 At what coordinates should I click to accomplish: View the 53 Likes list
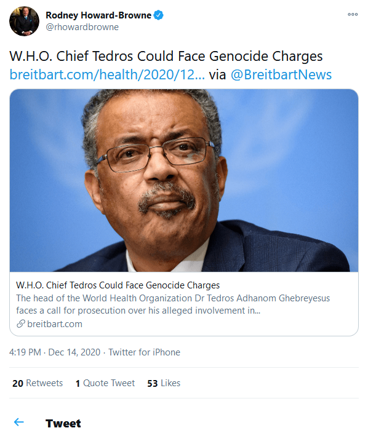pyautogui.click(x=164, y=383)
